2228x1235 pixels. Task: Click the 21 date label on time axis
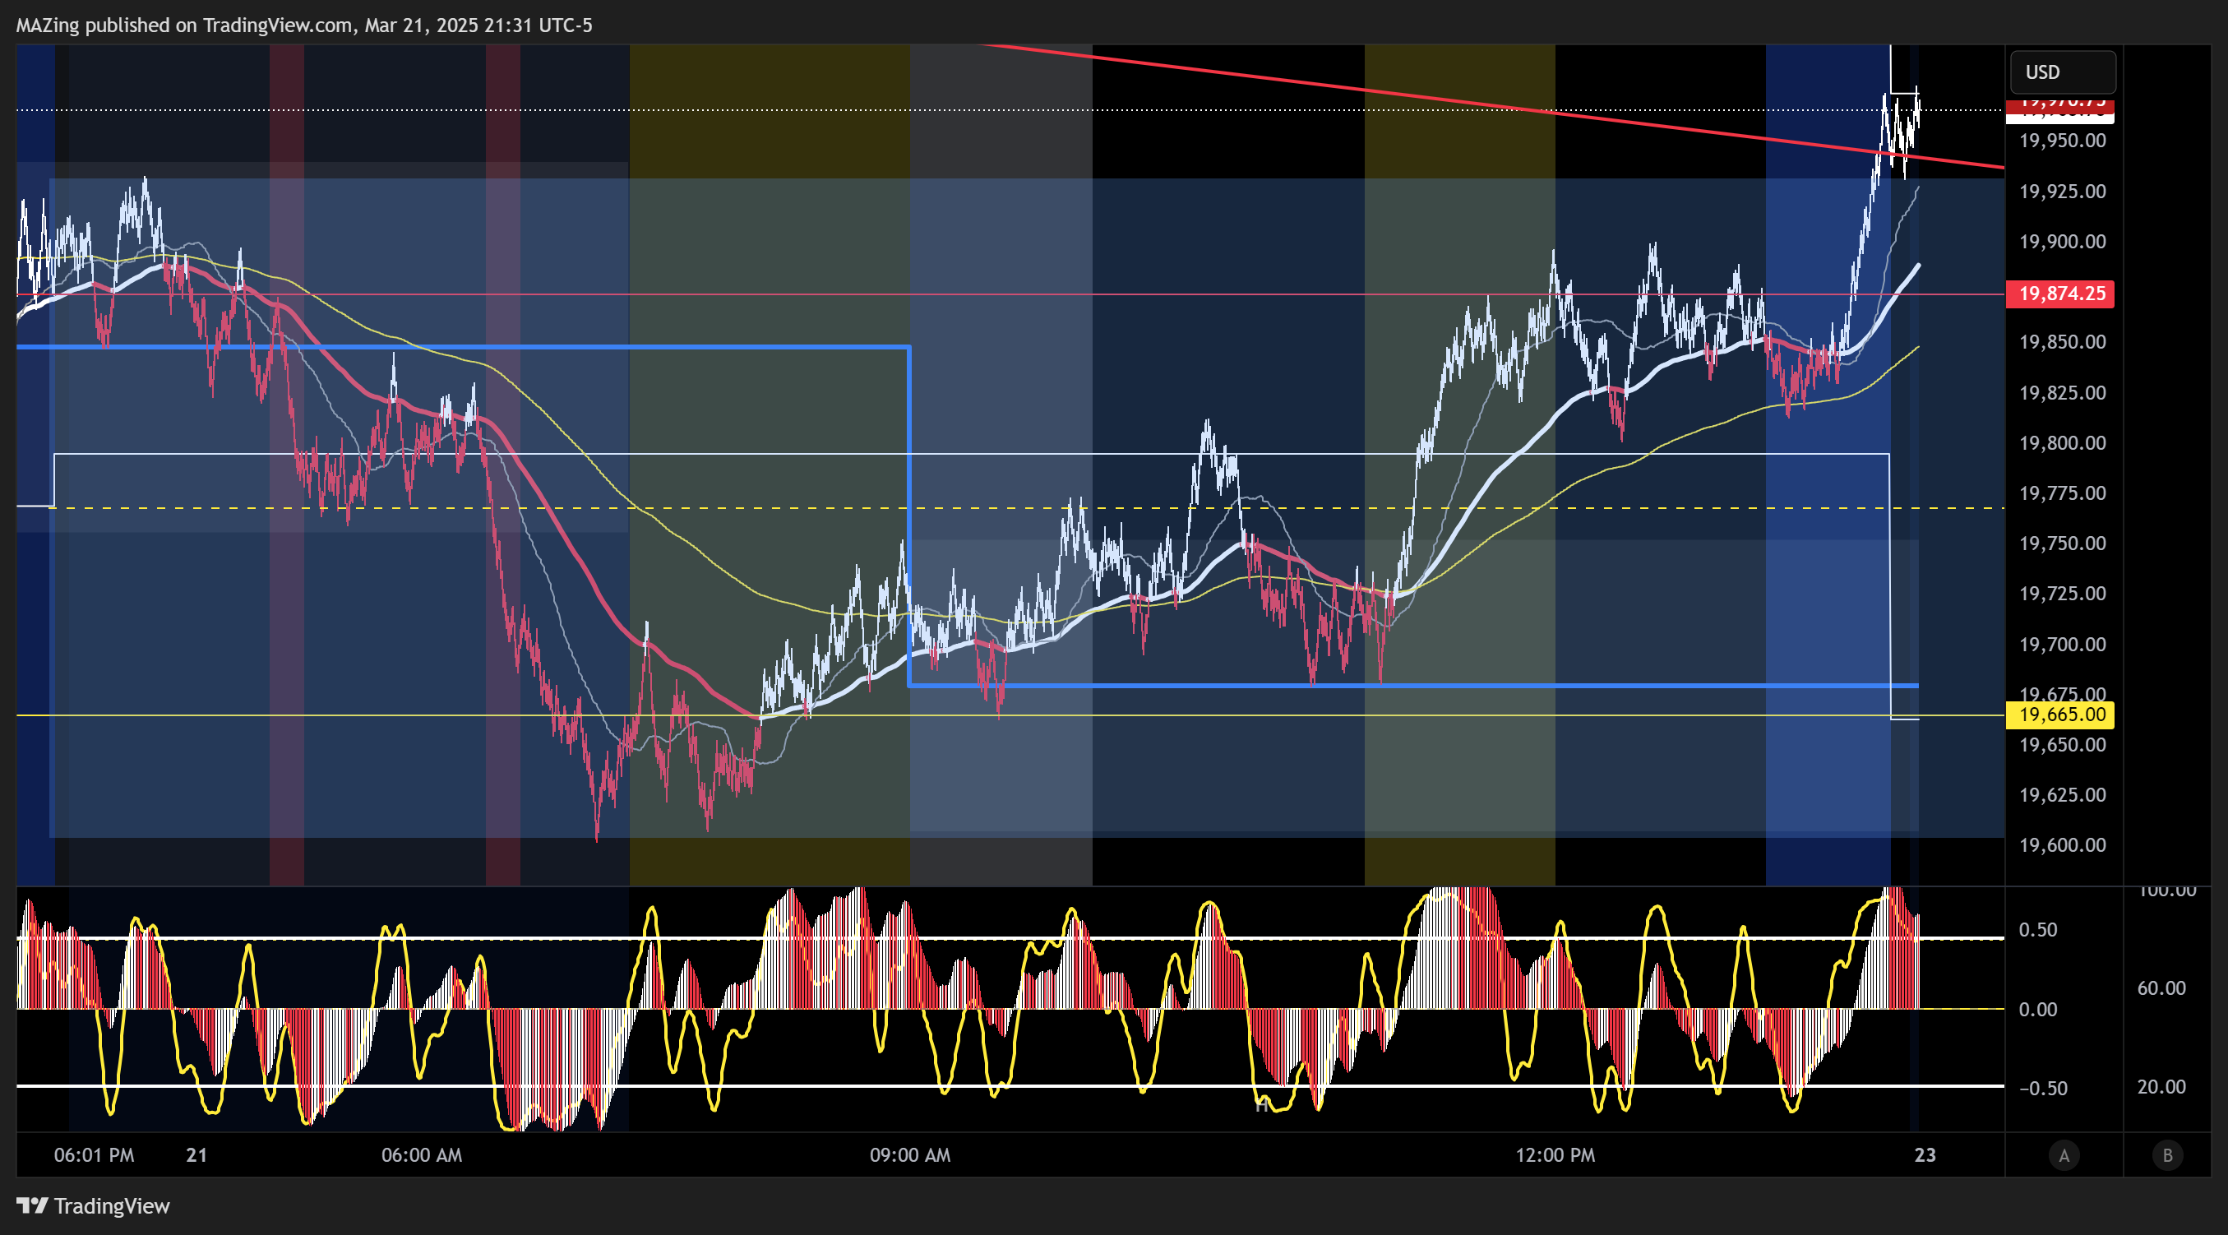(x=196, y=1154)
